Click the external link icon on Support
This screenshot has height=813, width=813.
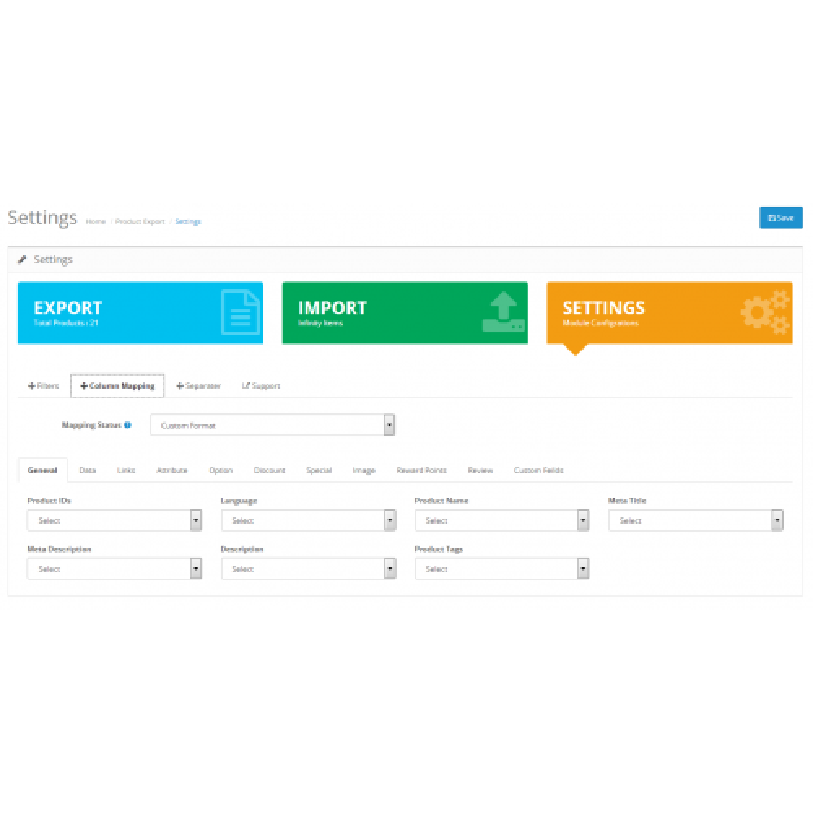click(246, 385)
